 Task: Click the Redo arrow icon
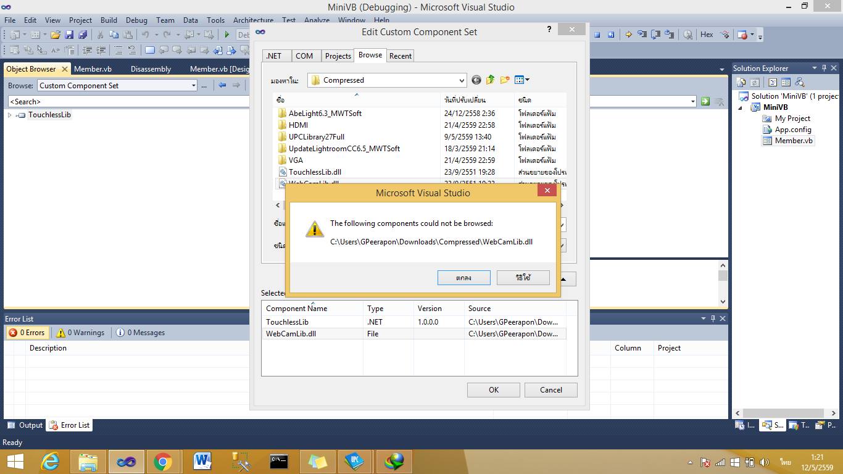pyautogui.click(x=167, y=35)
